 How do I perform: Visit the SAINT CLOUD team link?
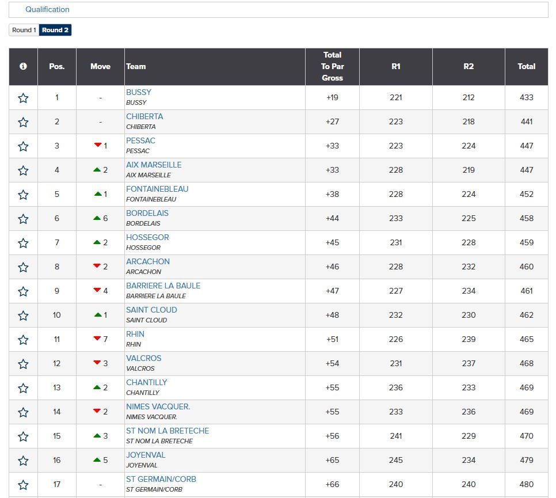[152, 310]
